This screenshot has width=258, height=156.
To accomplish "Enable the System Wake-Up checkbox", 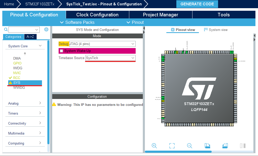I will click(x=61, y=51).
